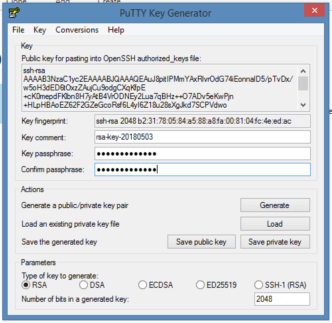This screenshot has width=332, height=323.
Task: Click the 'Key fingerprint:' label
Action: (x=45, y=121)
